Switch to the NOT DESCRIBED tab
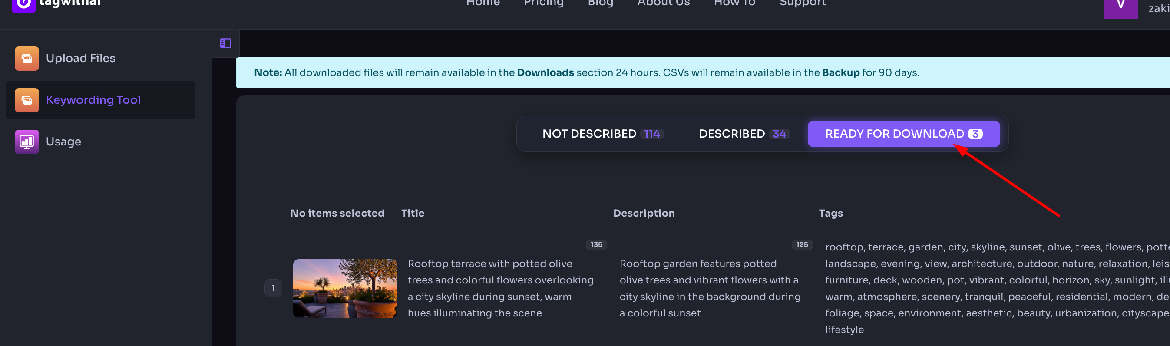The height and width of the screenshot is (346, 1170). coord(602,134)
